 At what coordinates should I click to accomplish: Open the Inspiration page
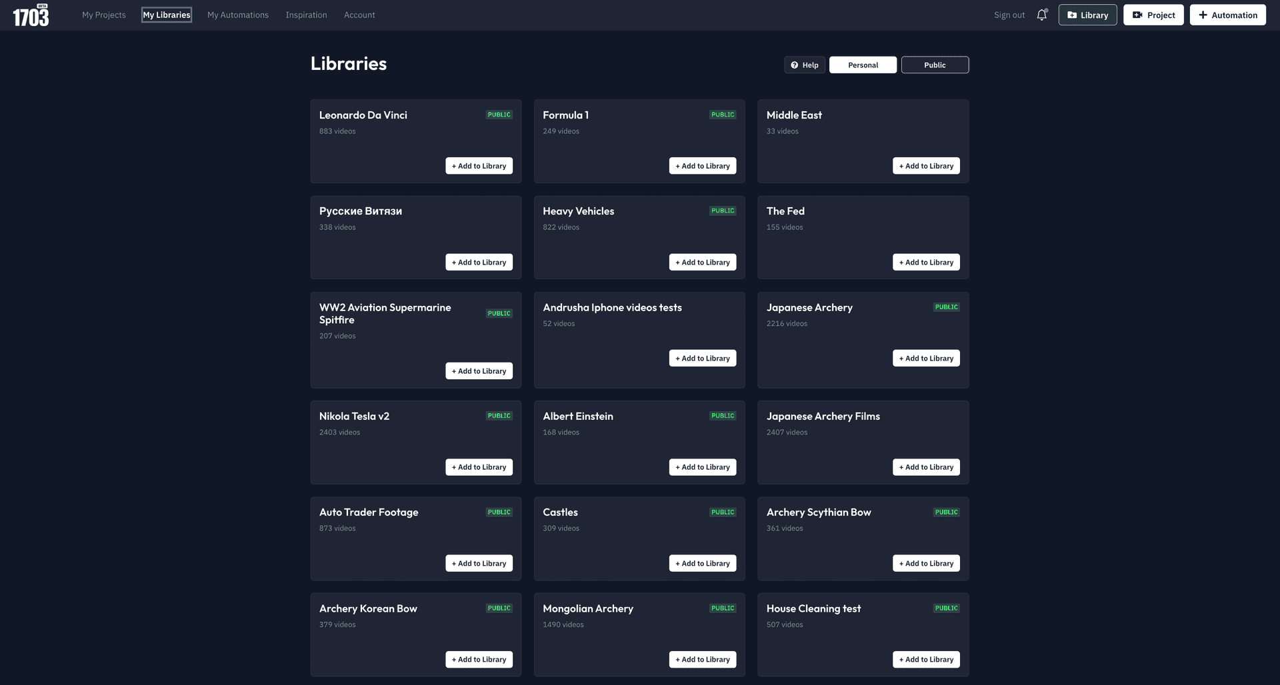coord(306,15)
